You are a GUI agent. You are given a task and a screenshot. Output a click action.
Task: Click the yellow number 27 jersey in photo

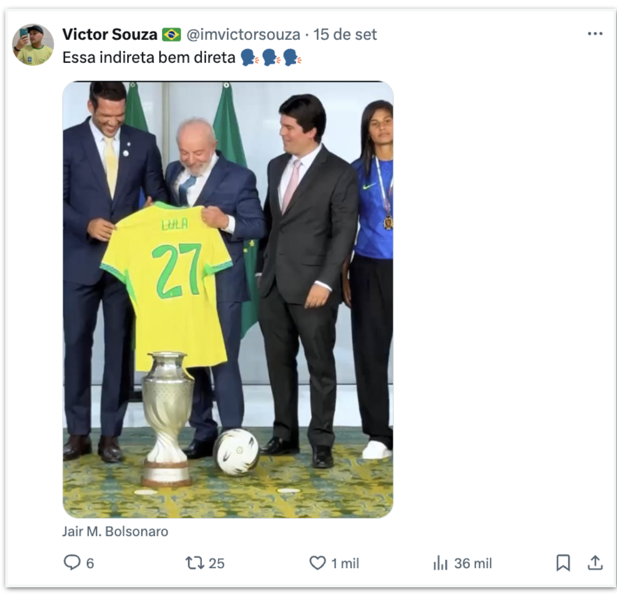coord(167,278)
